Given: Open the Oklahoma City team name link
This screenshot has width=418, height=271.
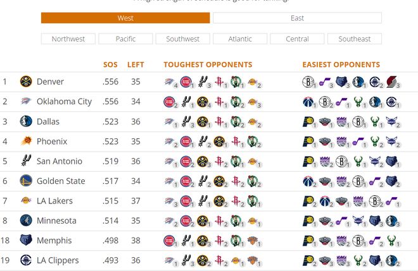Looking at the screenshot, I should (64, 102).
